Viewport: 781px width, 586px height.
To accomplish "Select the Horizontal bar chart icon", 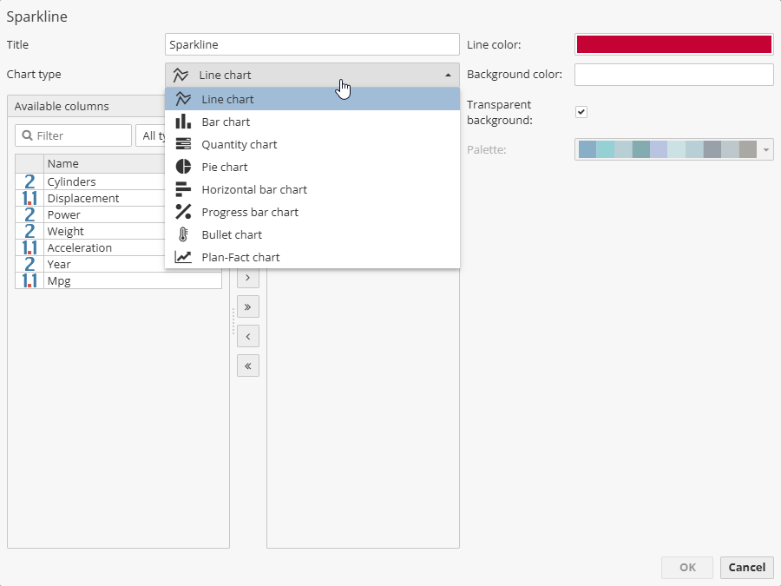I will point(182,189).
